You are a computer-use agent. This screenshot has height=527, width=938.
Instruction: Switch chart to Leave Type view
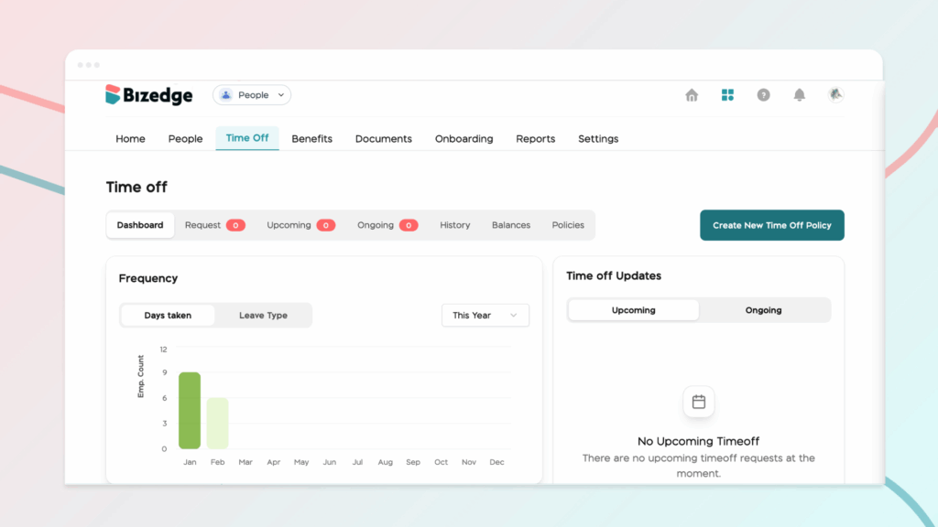click(263, 316)
